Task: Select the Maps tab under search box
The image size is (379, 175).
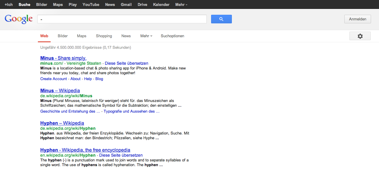Action: click(x=81, y=36)
